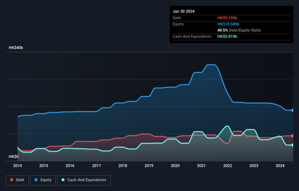The image size is (299, 191).
Task: Click the 49.5% Debt/Equity Ratio text
Action: pyautogui.click(x=239, y=30)
